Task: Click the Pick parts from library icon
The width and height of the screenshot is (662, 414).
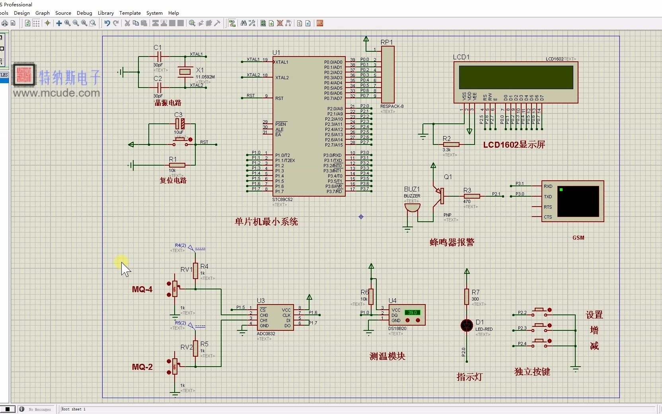Action: (x=192, y=23)
